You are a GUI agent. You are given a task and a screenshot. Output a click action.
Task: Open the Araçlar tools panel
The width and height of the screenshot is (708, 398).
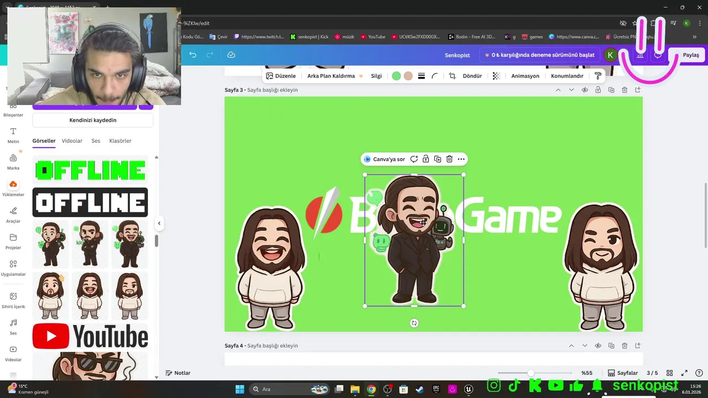click(x=13, y=215)
